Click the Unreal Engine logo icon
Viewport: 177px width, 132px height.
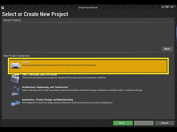(x=3, y=8)
